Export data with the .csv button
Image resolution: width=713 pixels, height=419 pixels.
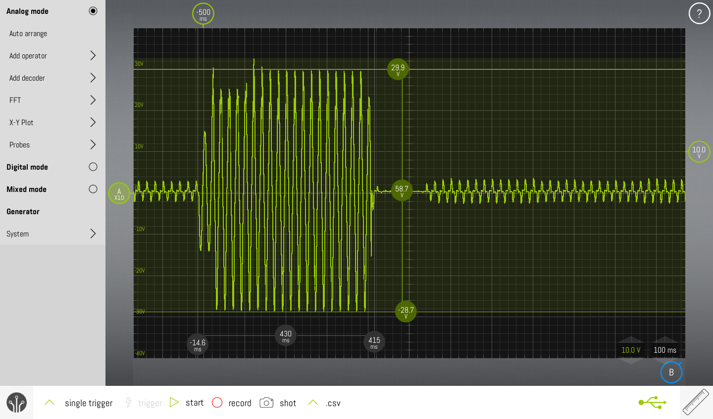333,403
